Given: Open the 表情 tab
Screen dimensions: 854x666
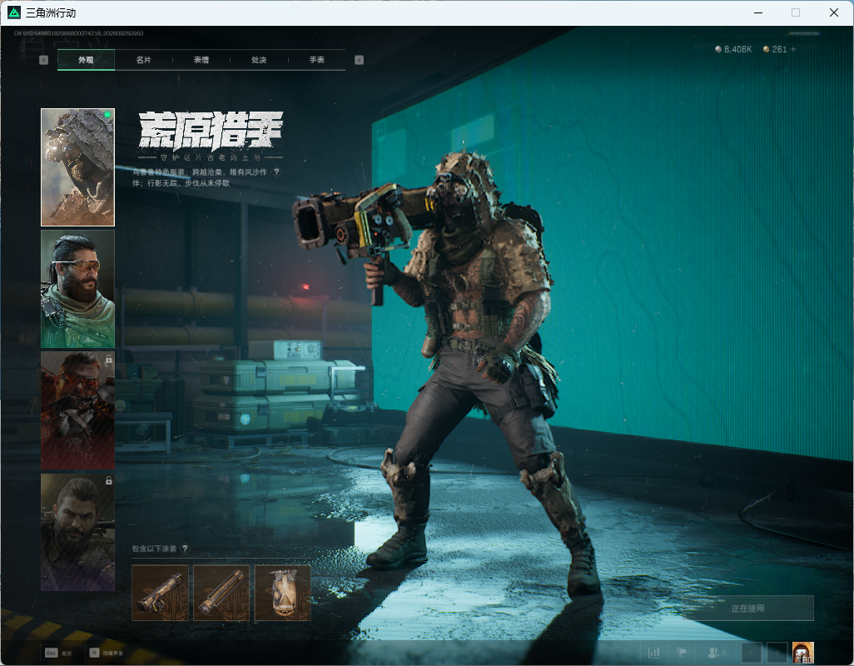Looking at the screenshot, I should coord(201,60).
